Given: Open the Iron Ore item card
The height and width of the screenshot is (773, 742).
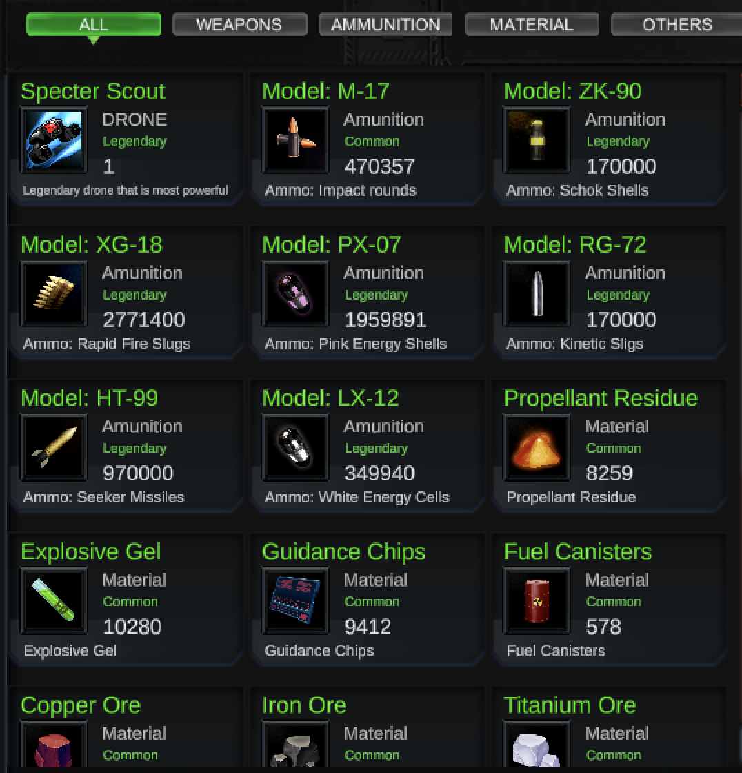Looking at the screenshot, I should click(367, 729).
